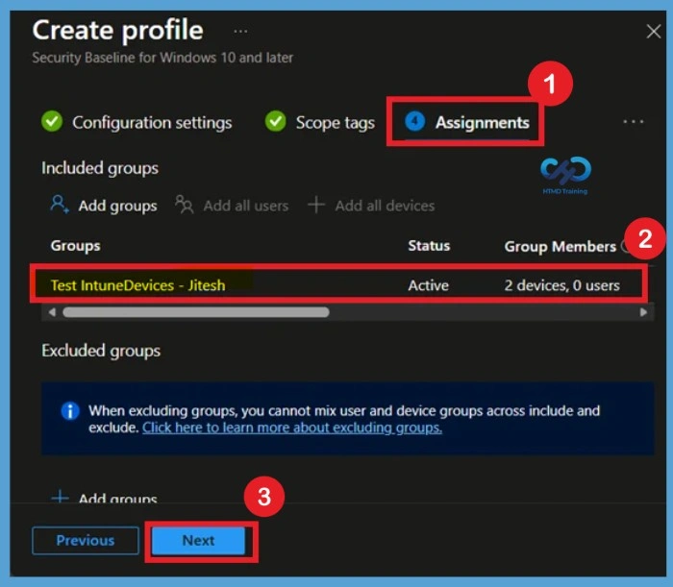Click the Excluded groups heading
The width and height of the screenshot is (673, 587).
tap(101, 351)
